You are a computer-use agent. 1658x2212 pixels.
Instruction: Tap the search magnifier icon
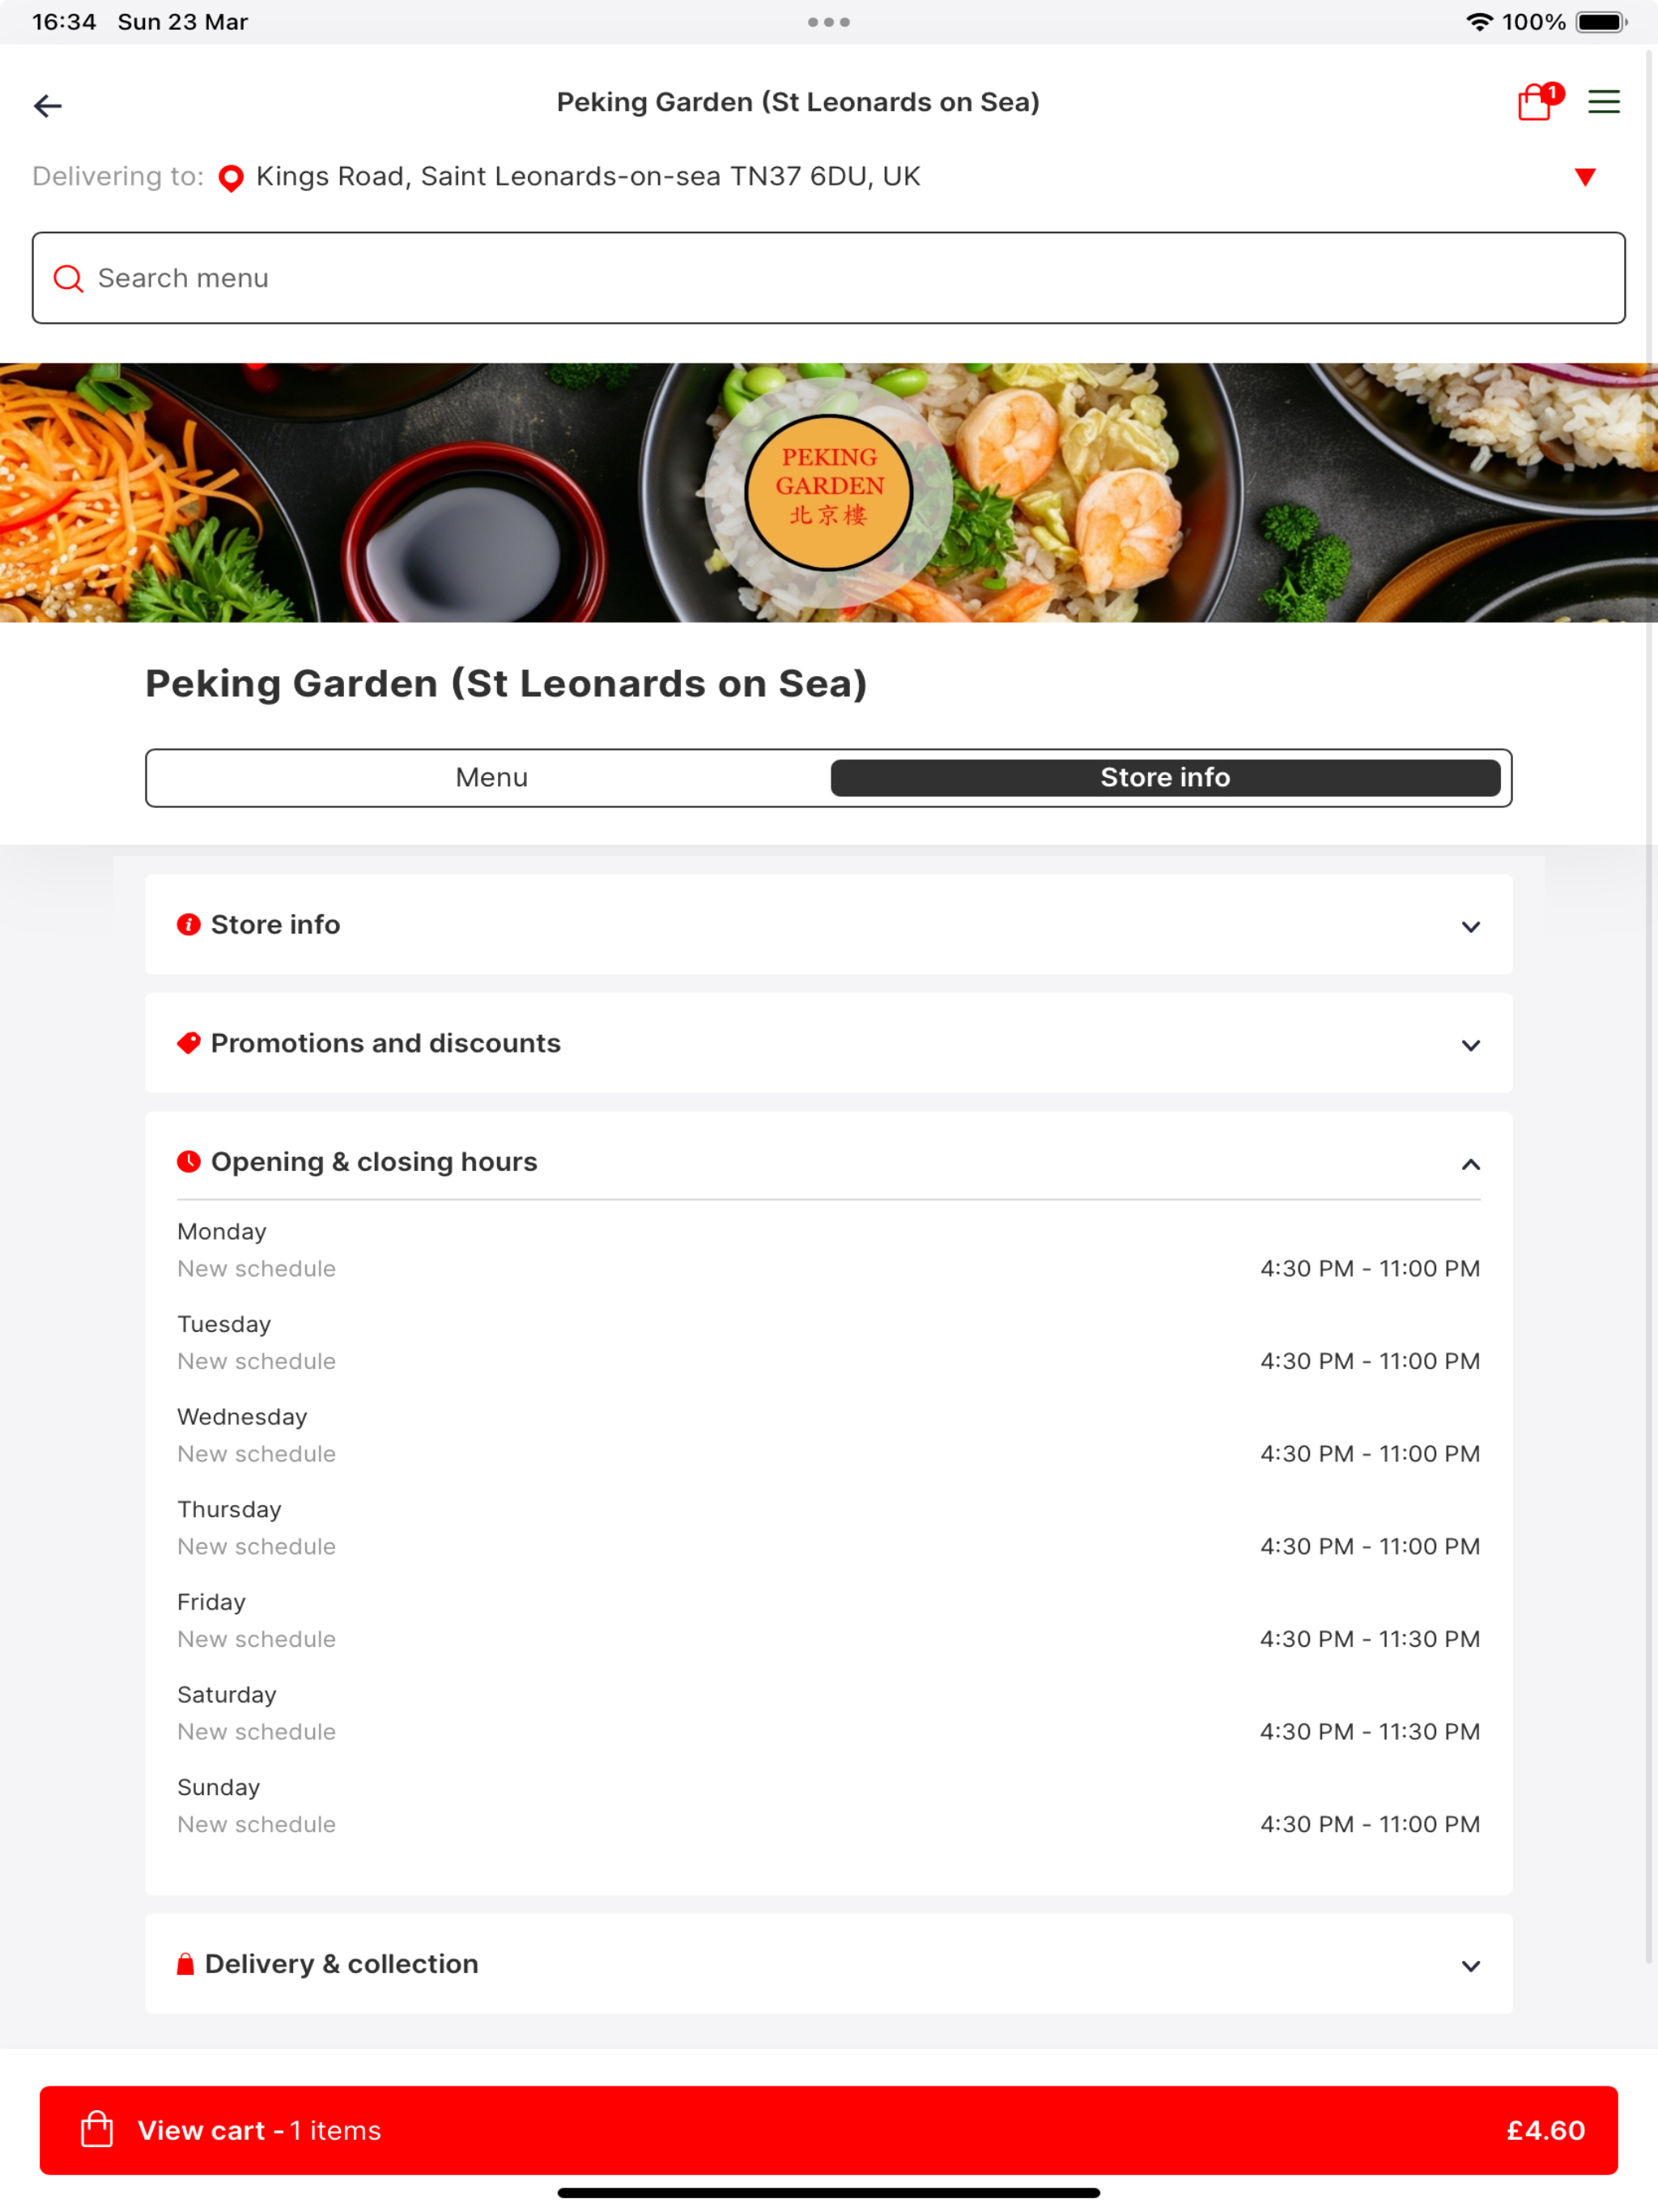68,278
